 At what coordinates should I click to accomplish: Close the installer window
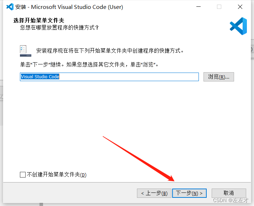(x=240, y=7)
